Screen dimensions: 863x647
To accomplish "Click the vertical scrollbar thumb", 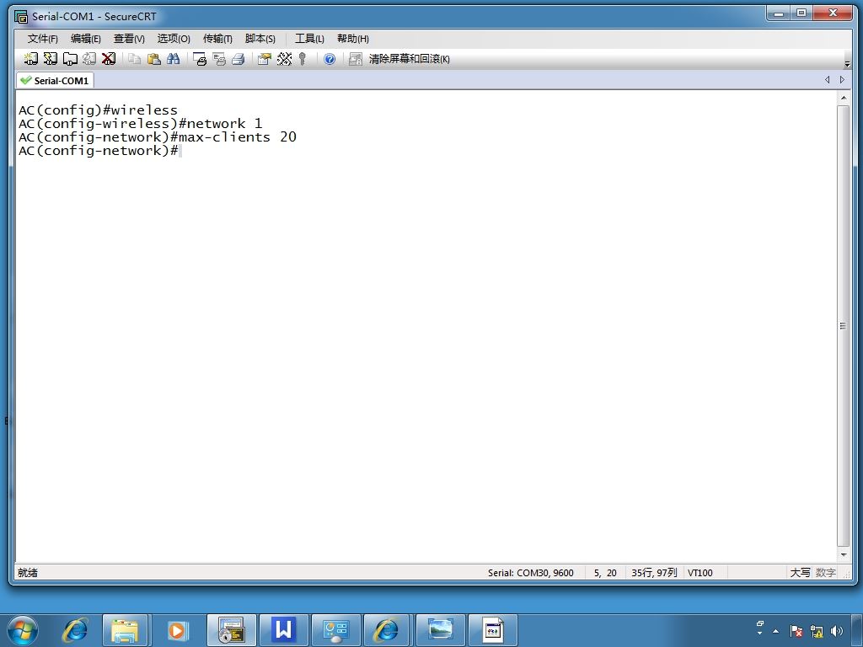I will tap(843, 326).
